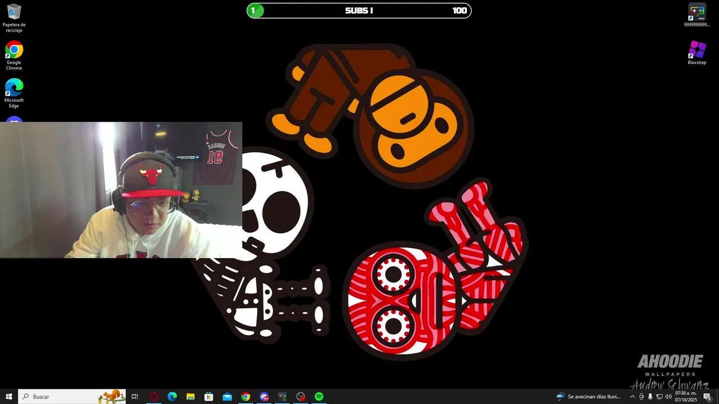Open Discord with 9+ badge in taskbar
The width and height of the screenshot is (719, 404).
(264, 397)
